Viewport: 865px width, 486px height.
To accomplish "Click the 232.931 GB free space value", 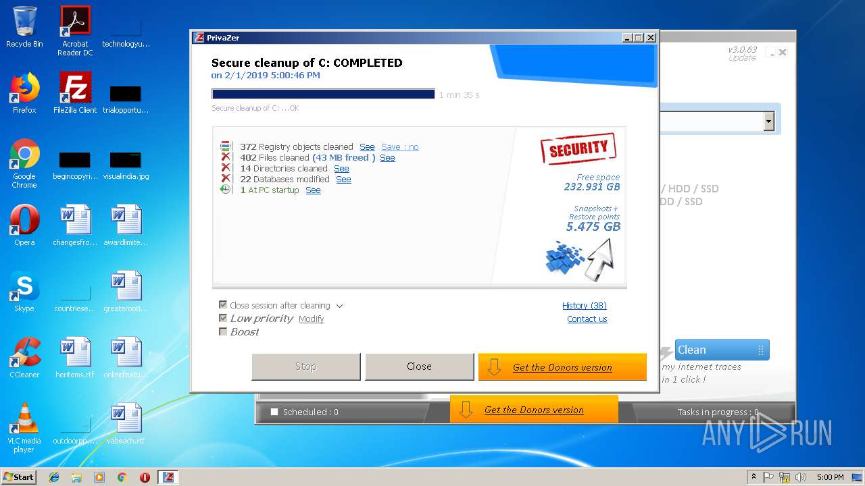I will [x=592, y=187].
